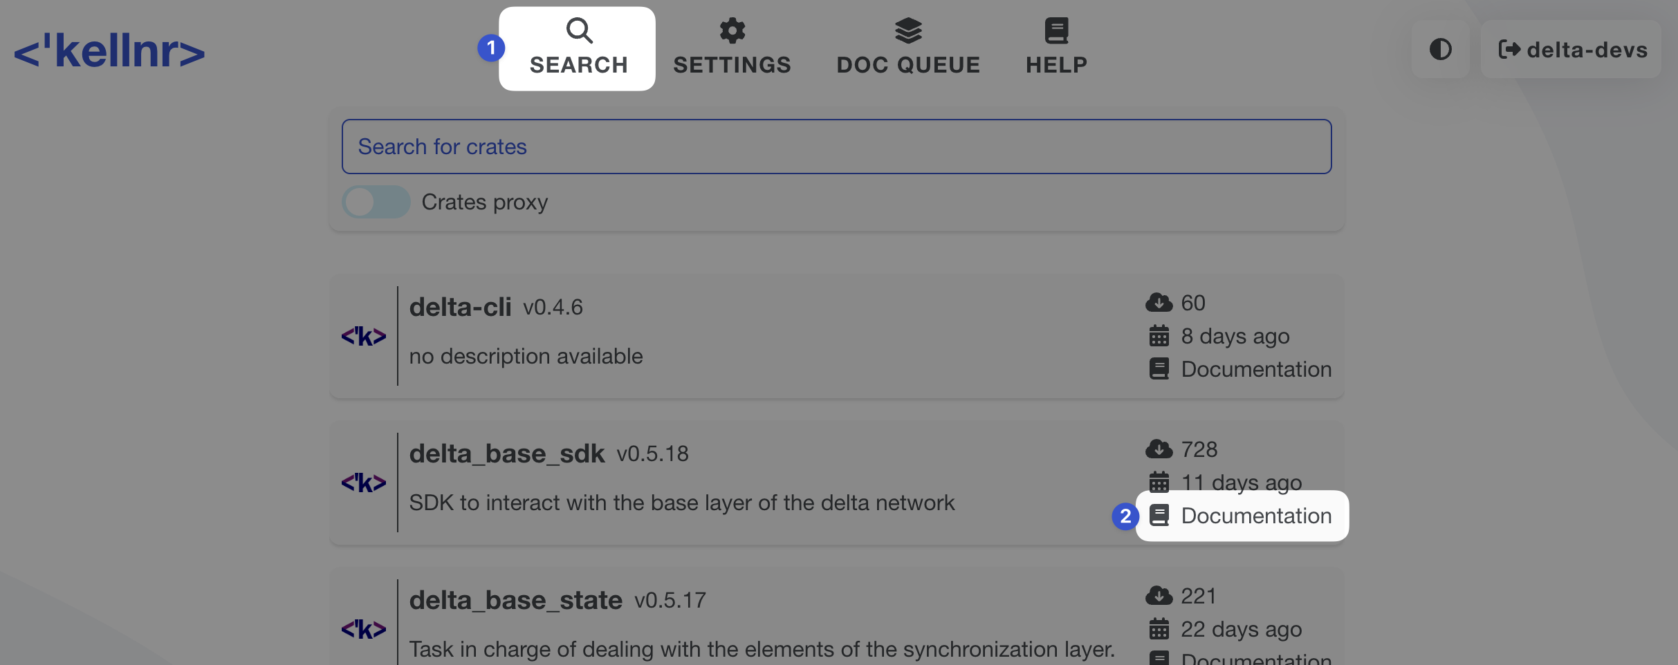
Task: Enable the Crates proxy switch
Action: point(376,202)
